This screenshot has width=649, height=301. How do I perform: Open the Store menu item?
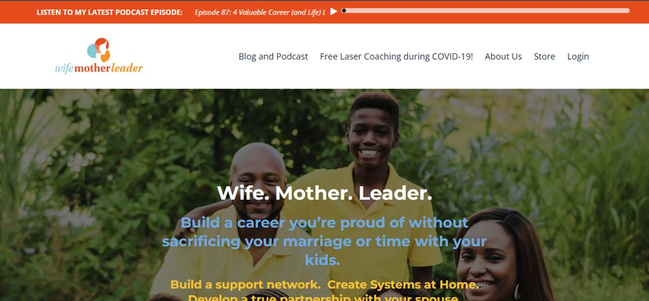tap(544, 56)
